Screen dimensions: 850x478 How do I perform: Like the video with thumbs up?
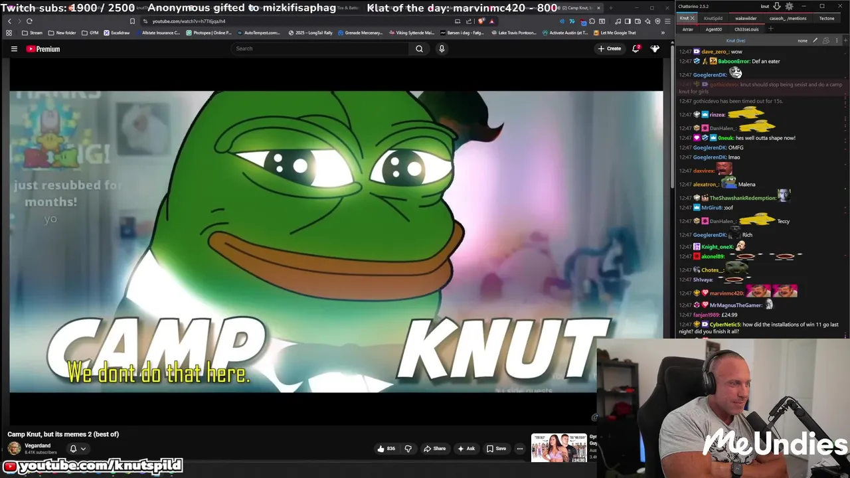click(386, 449)
